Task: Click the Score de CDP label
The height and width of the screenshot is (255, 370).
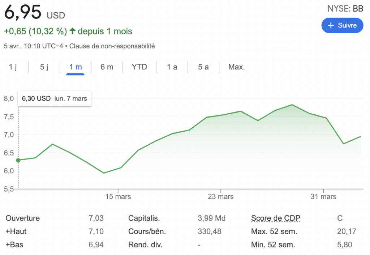Action: (x=275, y=218)
